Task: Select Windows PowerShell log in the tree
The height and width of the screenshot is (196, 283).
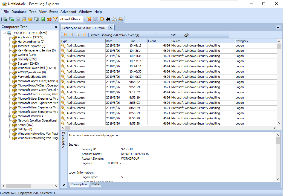Action: 37,68
